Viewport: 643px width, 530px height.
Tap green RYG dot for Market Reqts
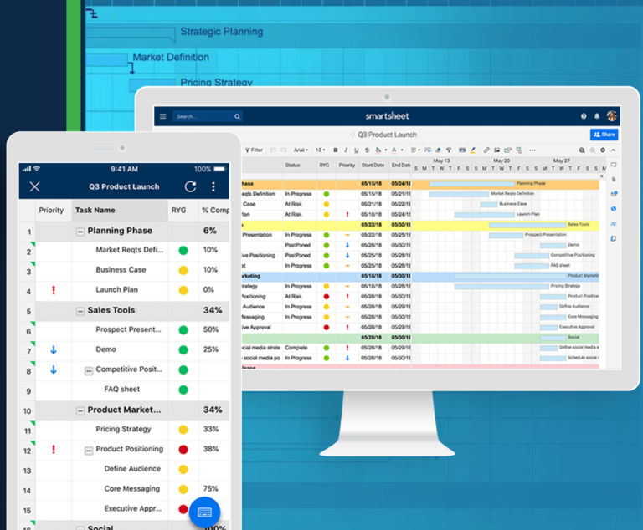[183, 250]
